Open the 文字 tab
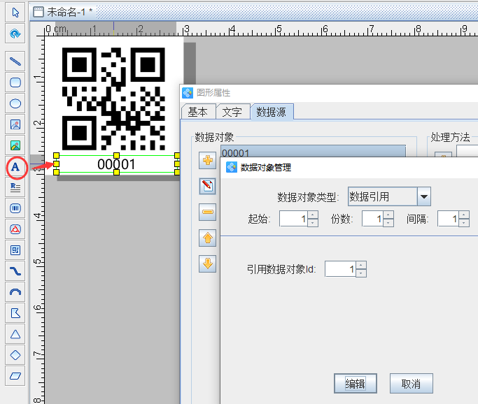Screen dimensions: 478x404 [232, 112]
